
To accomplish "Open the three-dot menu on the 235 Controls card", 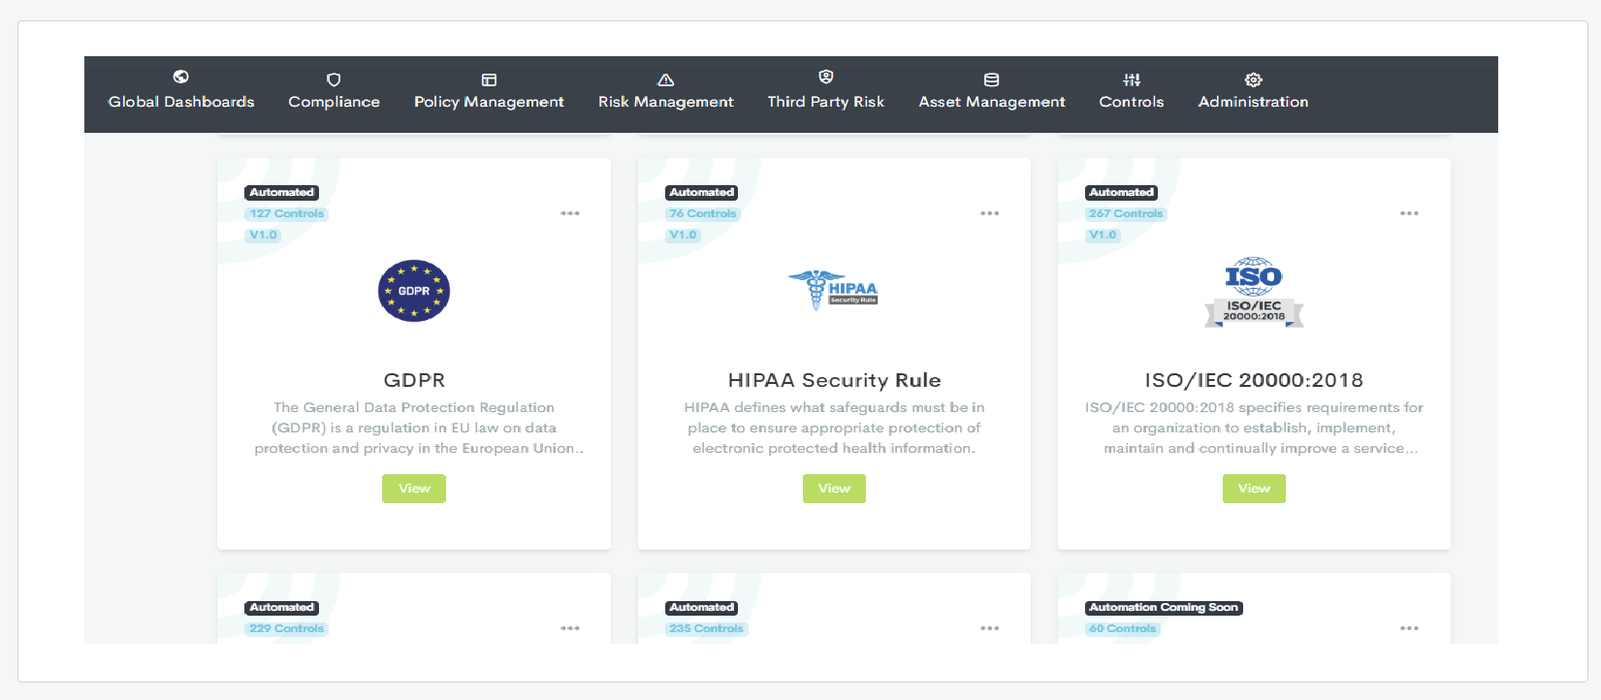I will point(989,628).
